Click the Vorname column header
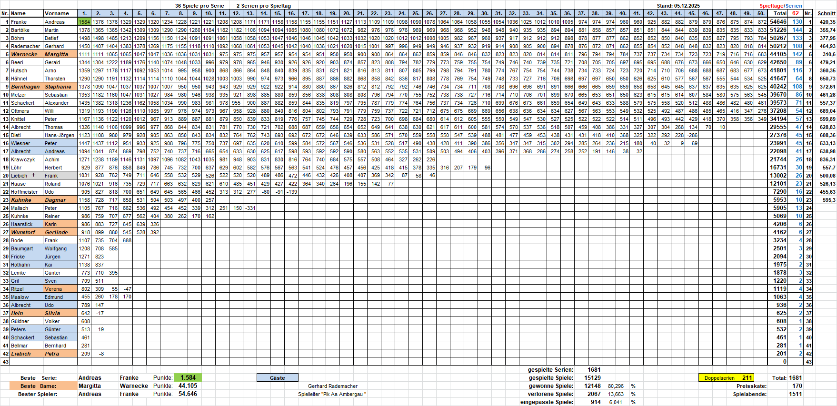Image resolution: width=837 pixels, height=406 pixels. coord(60,13)
